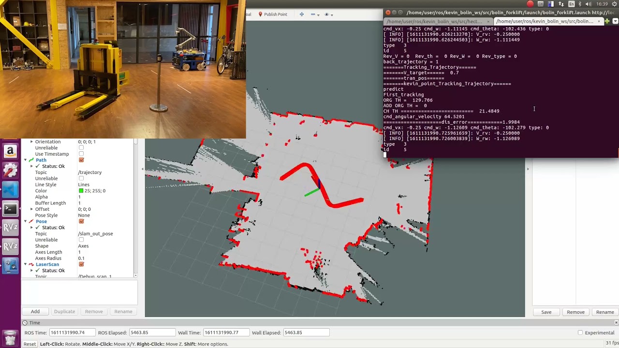Image resolution: width=619 pixels, height=348 pixels.
Task: Collapse the Path display
Action: (x=25, y=160)
